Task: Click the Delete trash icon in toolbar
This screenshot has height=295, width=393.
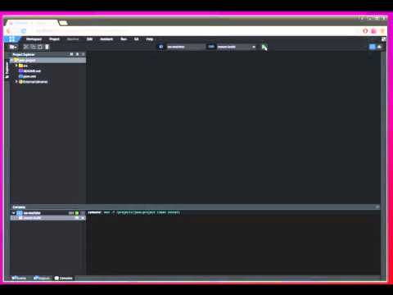Action: point(47,47)
